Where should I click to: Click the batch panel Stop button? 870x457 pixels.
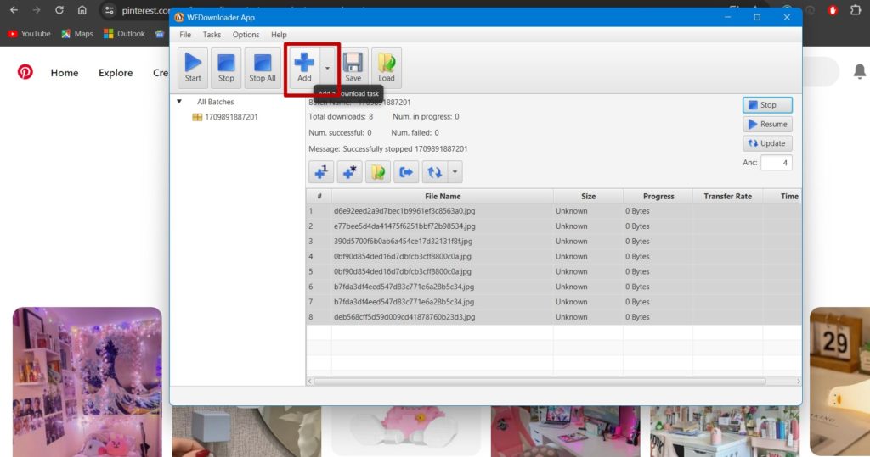click(x=767, y=104)
